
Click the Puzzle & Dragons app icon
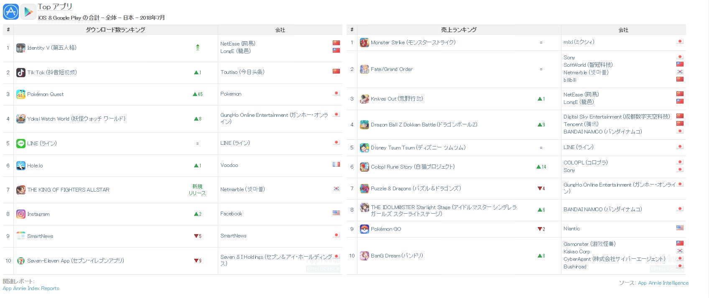[365, 189]
